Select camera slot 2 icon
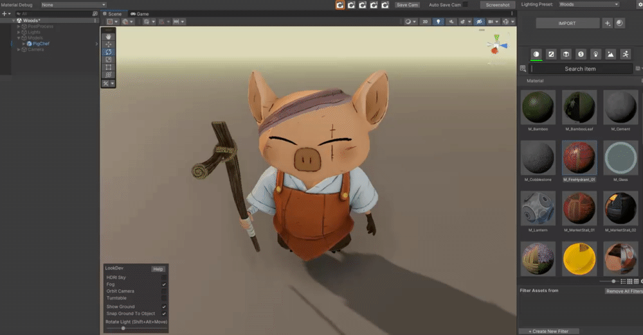The image size is (643, 335). tap(352, 5)
